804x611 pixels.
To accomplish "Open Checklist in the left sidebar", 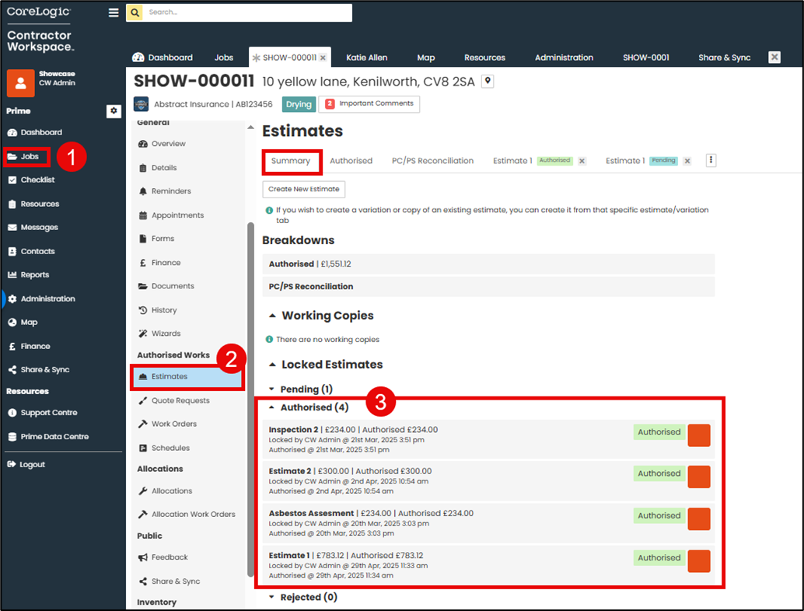I will coord(31,180).
